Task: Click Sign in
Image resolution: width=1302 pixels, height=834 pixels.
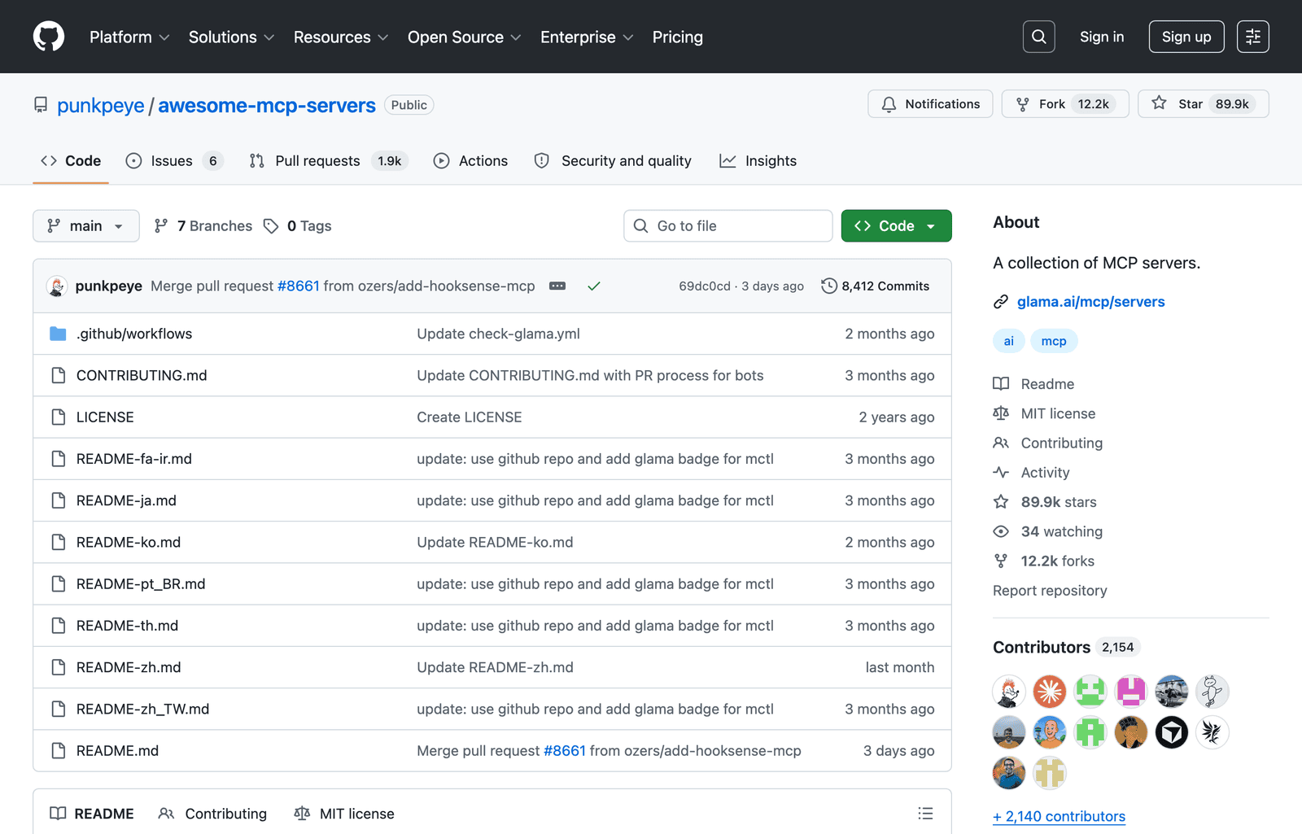Action: click(1102, 37)
